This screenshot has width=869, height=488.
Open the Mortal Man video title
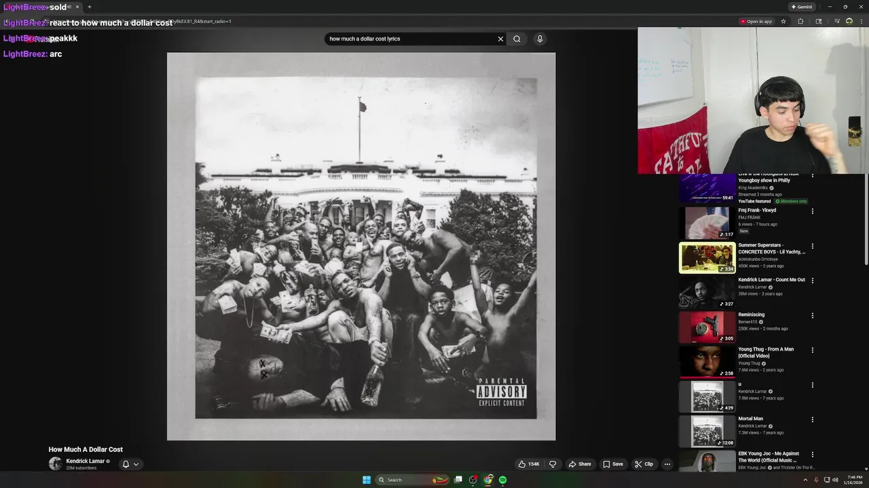tap(750, 419)
